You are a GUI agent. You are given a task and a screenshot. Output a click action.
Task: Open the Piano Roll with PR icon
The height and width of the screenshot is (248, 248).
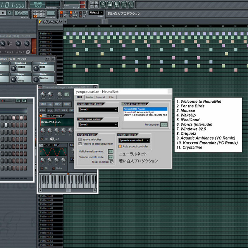[117, 4]
